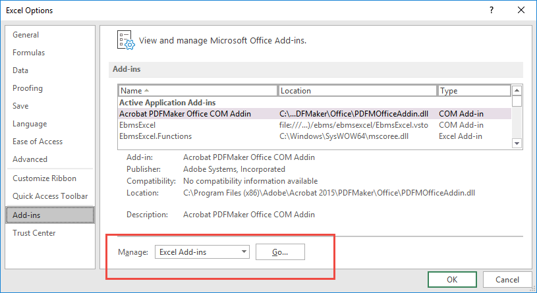Click the Type column header

point(473,91)
